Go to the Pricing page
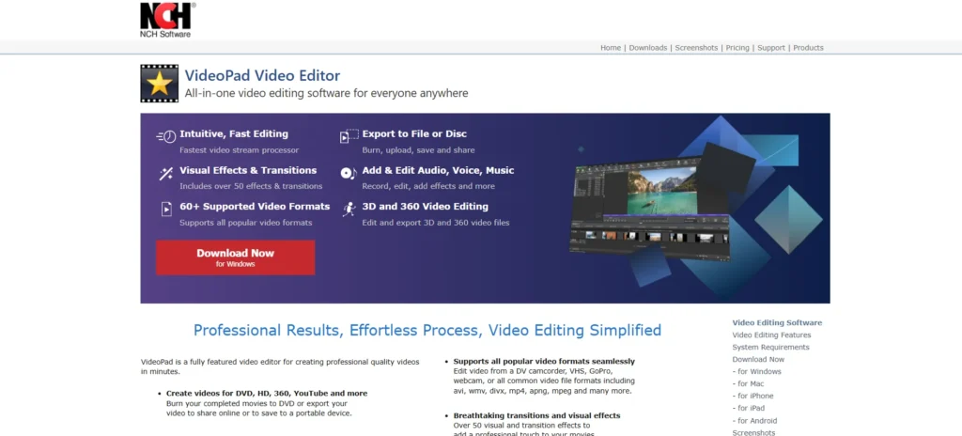962x436 pixels. (737, 48)
